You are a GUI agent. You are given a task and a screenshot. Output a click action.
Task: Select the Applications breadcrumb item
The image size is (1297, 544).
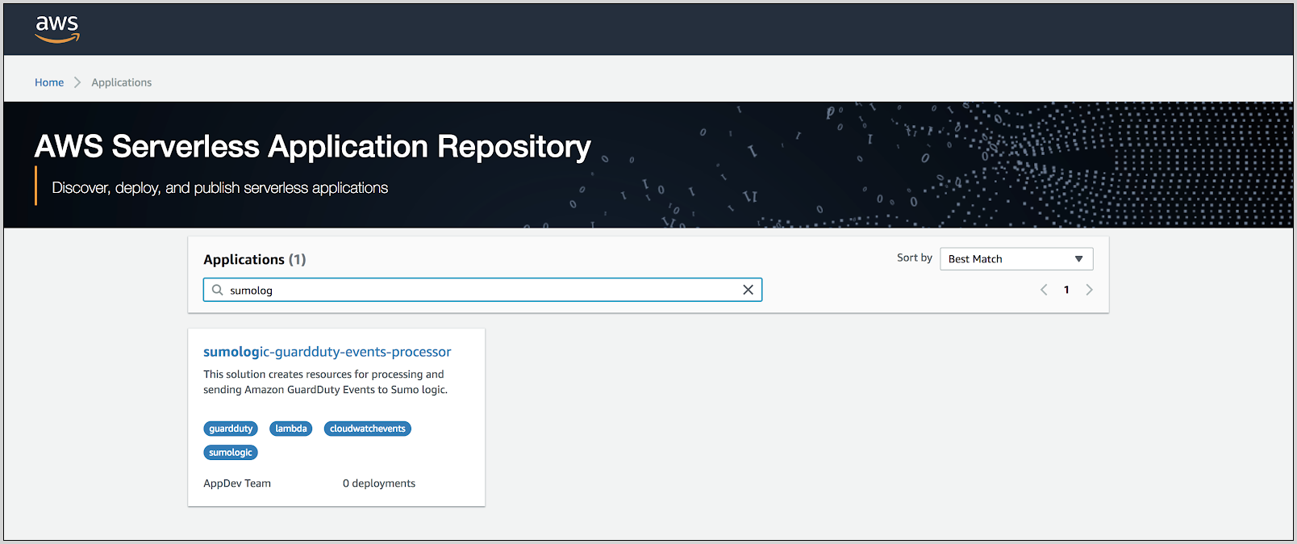point(121,82)
